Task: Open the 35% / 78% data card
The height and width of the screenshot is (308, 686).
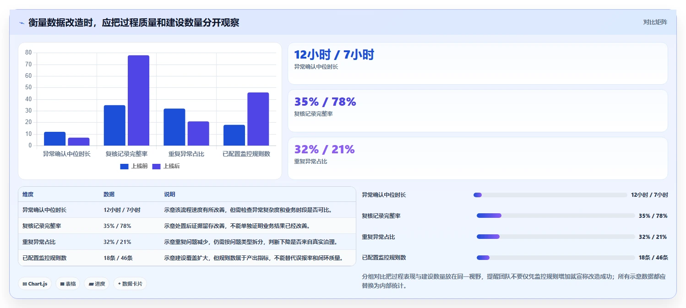Action: coord(478,111)
